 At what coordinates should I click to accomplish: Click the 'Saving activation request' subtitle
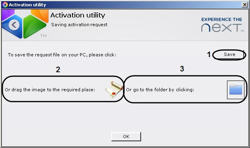click(x=79, y=25)
